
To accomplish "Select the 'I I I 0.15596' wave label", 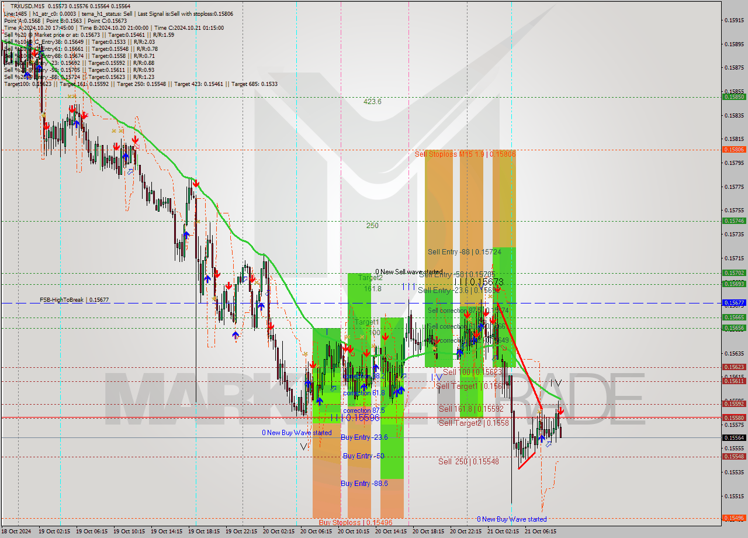I will tap(355, 418).
